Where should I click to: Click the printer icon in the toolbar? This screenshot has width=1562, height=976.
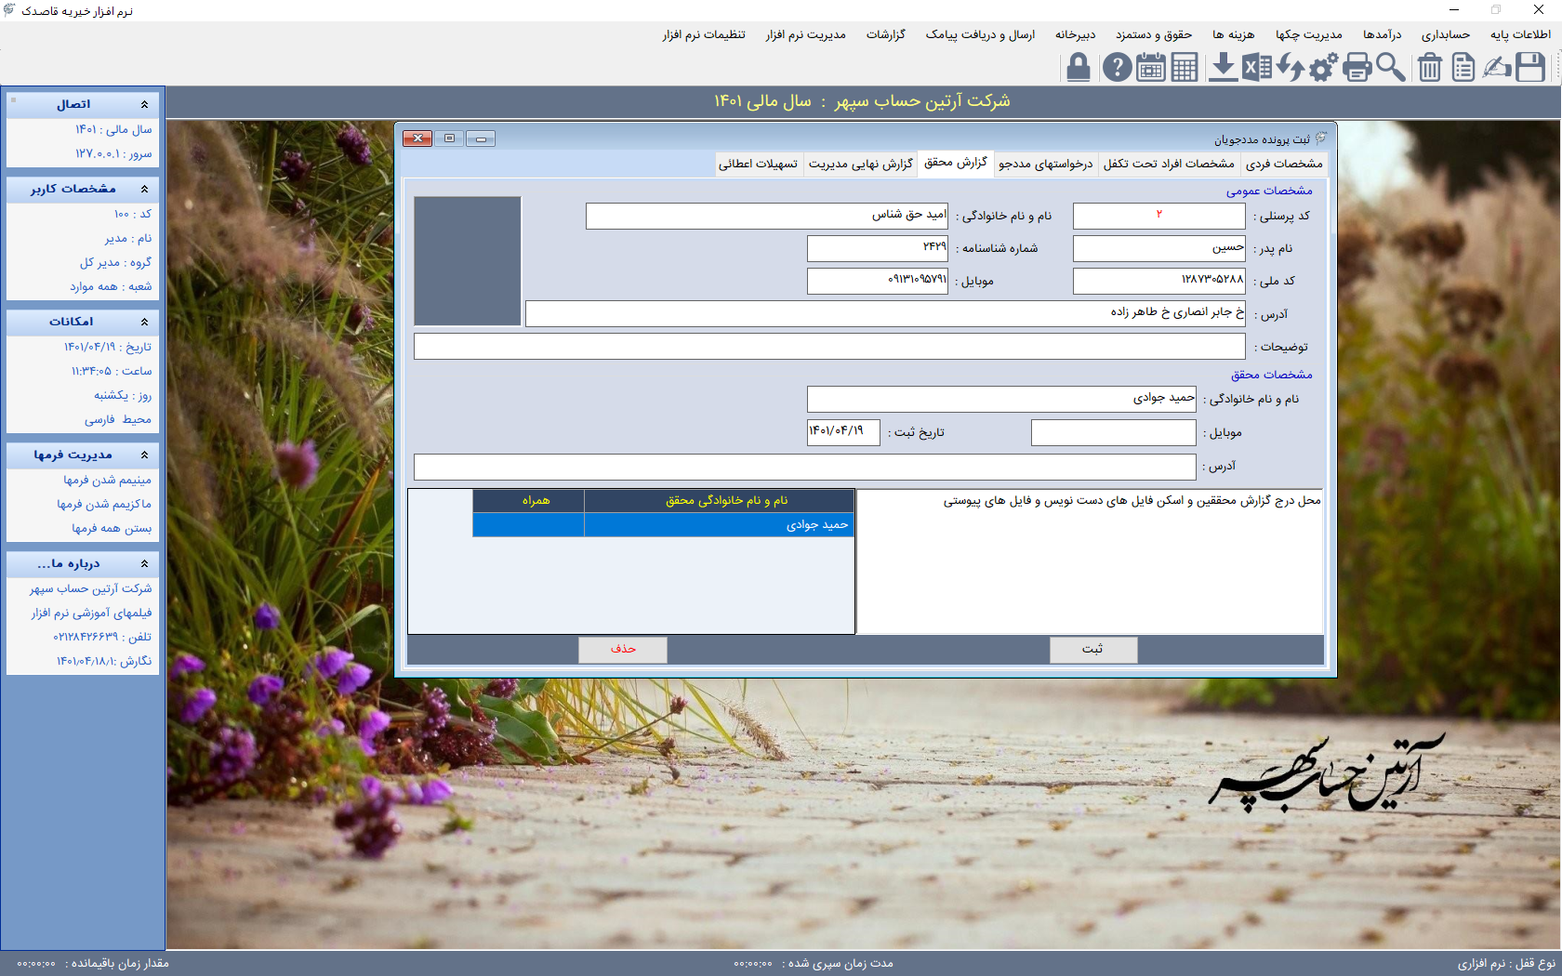1357,68
